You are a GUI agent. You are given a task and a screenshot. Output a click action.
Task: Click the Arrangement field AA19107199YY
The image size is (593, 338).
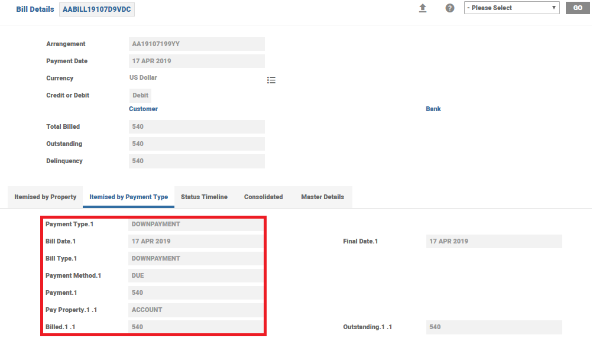pyautogui.click(x=196, y=44)
